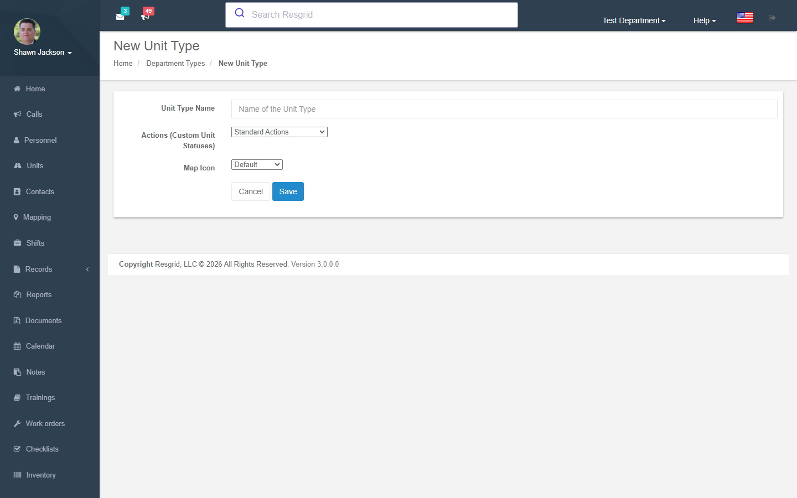The width and height of the screenshot is (797, 498).
Task: Click the Version 3.0.0.0 footer text
Action: tap(315, 264)
